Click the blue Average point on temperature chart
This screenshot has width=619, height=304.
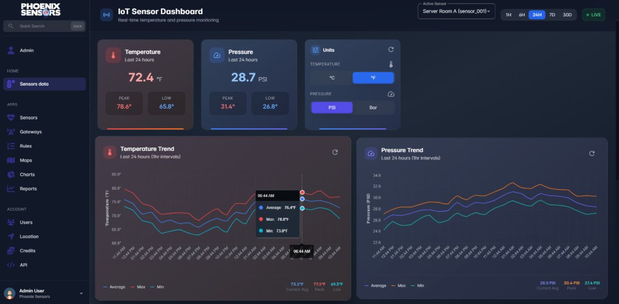click(x=302, y=199)
